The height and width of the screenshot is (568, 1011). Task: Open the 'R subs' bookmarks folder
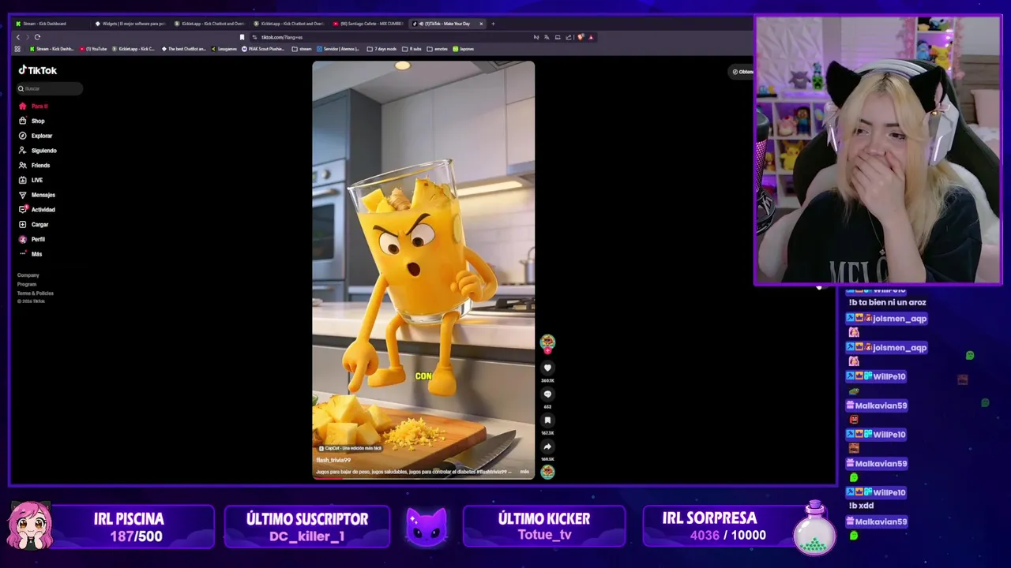412,49
